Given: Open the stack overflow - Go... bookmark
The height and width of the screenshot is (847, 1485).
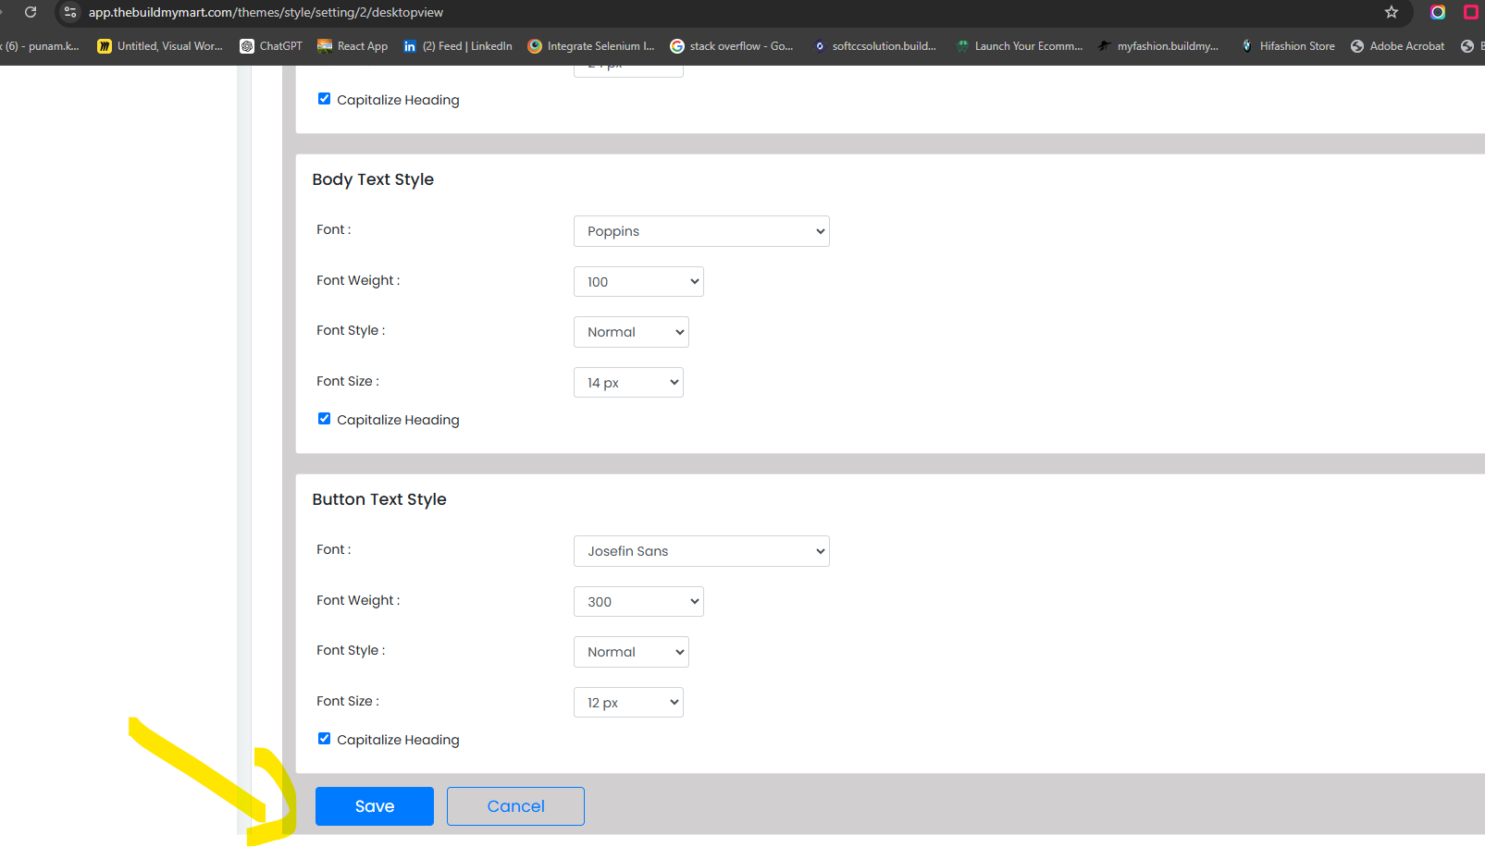Looking at the screenshot, I should 732,46.
